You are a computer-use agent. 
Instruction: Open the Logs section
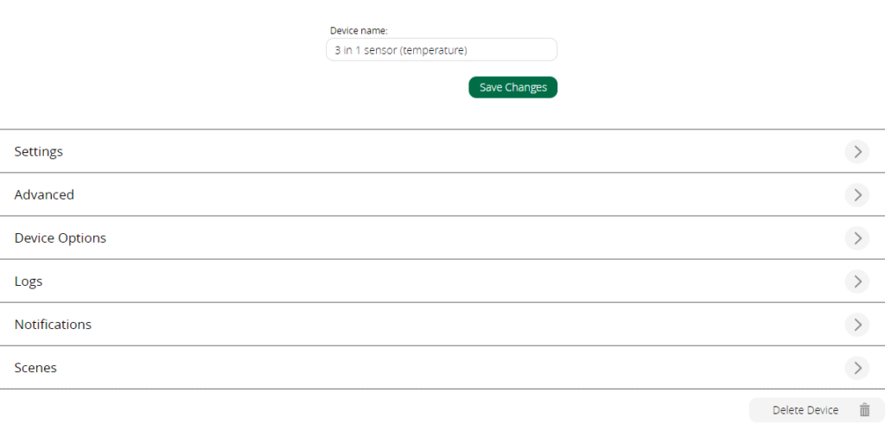442,281
